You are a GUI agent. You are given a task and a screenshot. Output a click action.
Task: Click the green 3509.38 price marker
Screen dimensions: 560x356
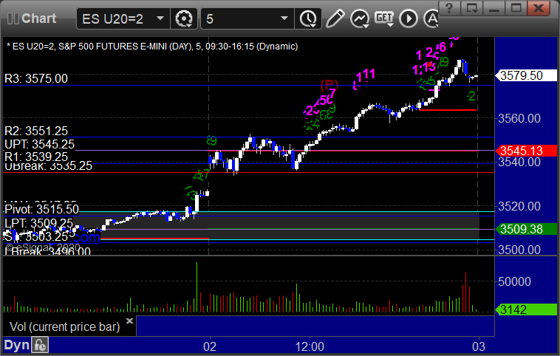coord(526,229)
